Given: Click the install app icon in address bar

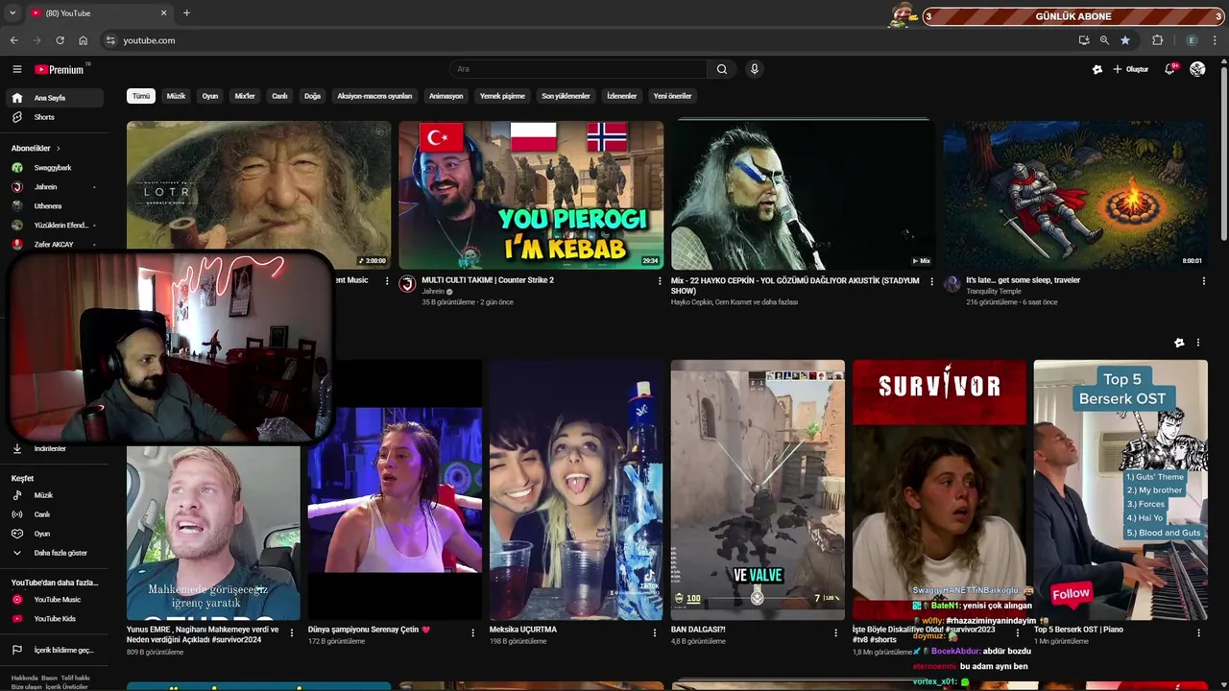Looking at the screenshot, I should coord(1084,40).
